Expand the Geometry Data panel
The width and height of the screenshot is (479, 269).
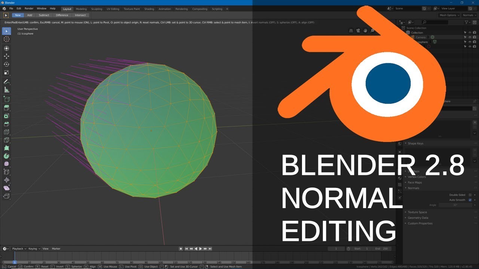pyautogui.click(x=418, y=218)
